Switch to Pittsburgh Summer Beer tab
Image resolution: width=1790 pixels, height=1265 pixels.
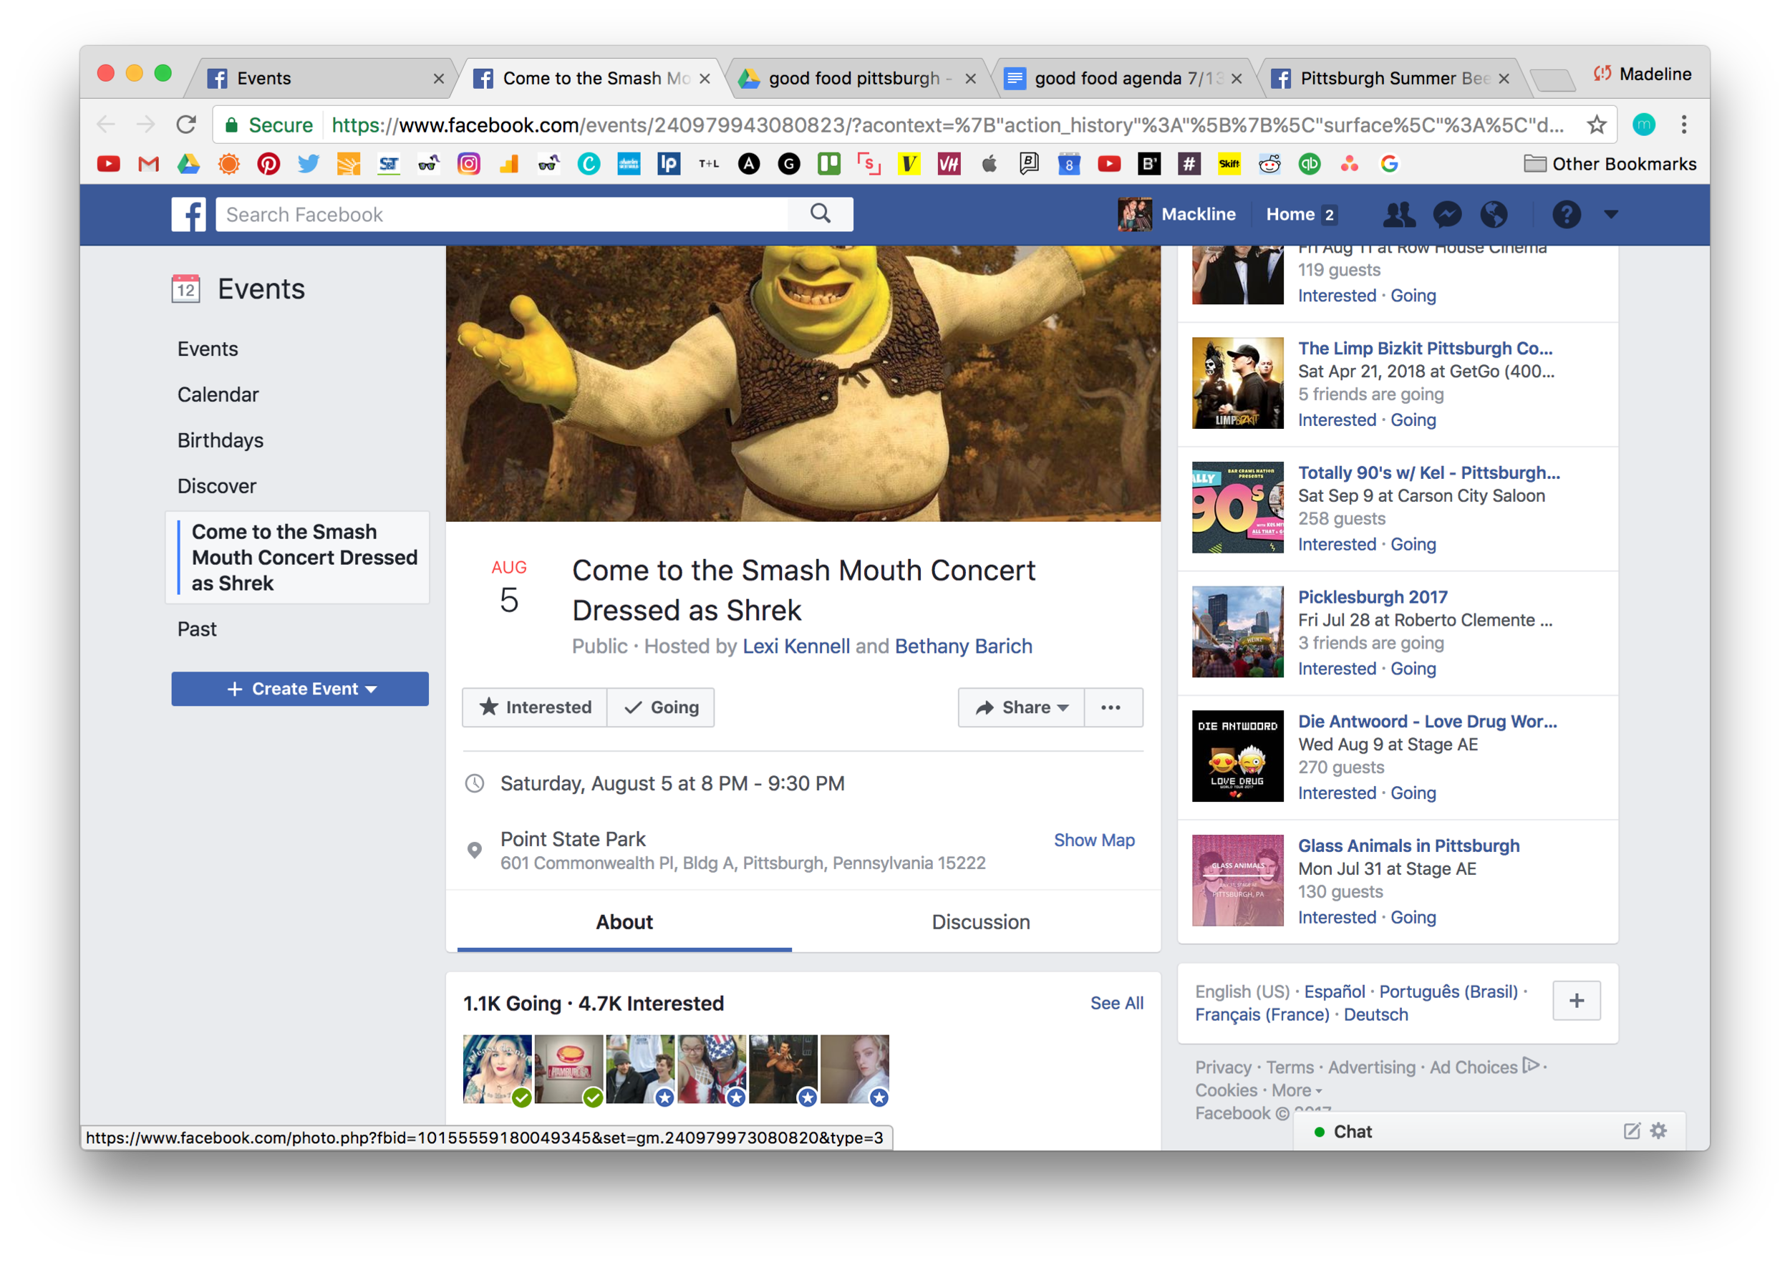point(1392,79)
